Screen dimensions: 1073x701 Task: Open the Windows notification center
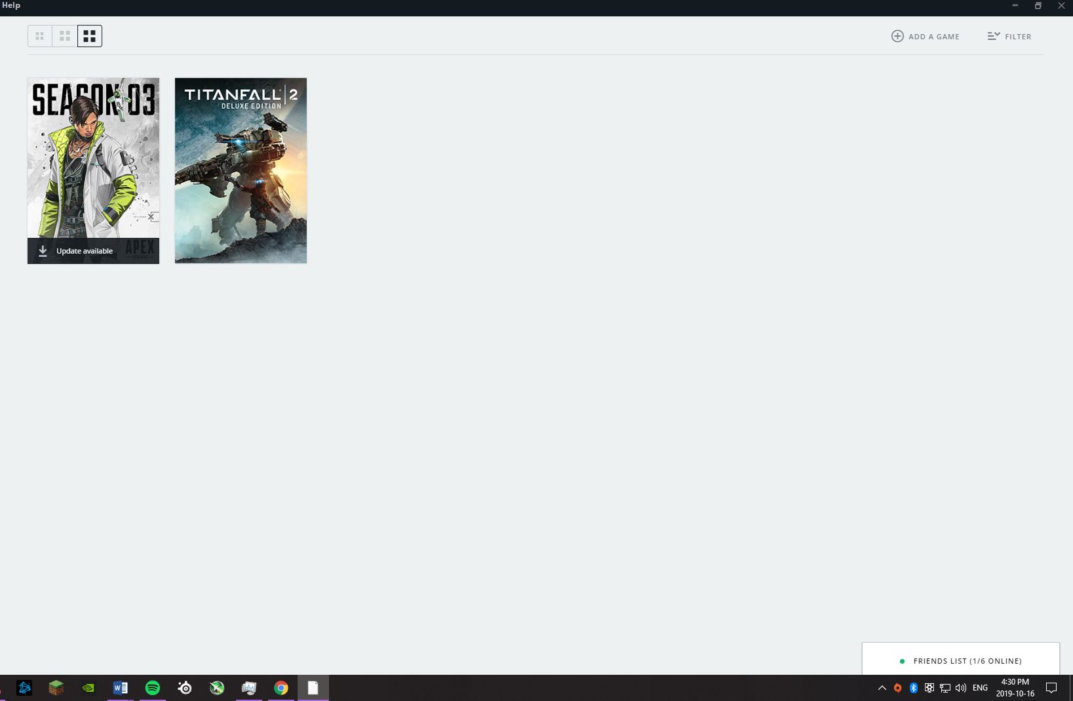coord(1051,688)
